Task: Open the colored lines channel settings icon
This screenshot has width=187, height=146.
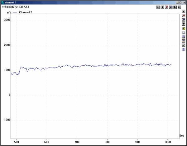Action: coord(184,41)
